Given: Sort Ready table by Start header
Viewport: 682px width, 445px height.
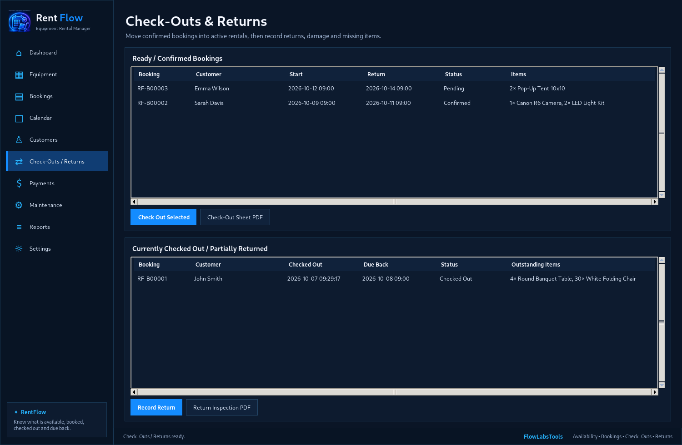Looking at the screenshot, I should point(296,74).
